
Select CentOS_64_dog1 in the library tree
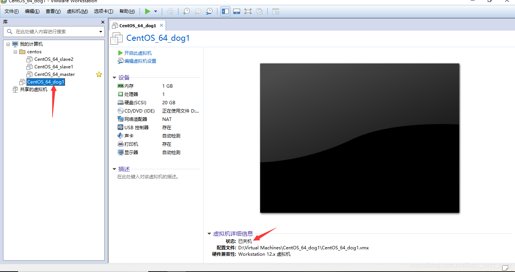(46, 82)
